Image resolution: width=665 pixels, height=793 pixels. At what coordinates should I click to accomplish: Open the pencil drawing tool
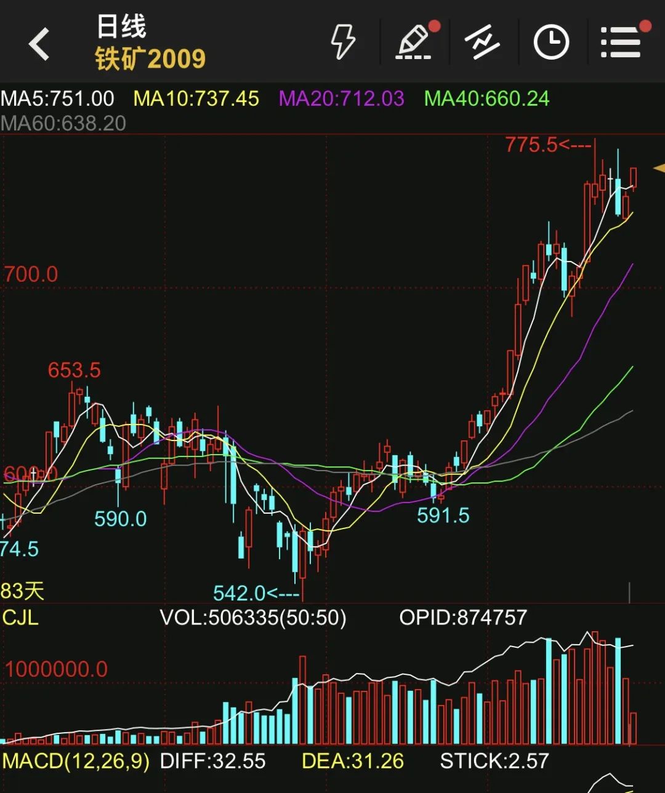pyautogui.click(x=413, y=42)
